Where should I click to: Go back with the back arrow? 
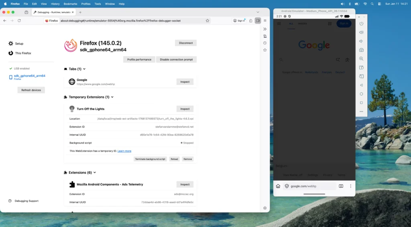(x=5, y=21)
